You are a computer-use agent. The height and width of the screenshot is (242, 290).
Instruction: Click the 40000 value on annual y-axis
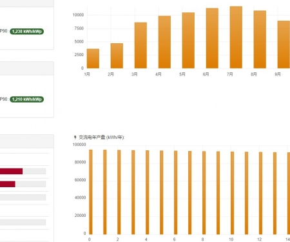80,197
